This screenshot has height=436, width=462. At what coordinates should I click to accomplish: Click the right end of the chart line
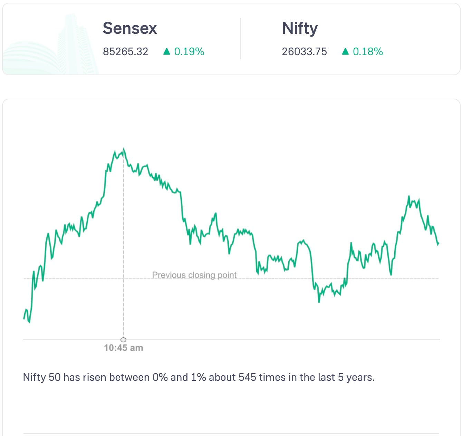tap(438, 244)
